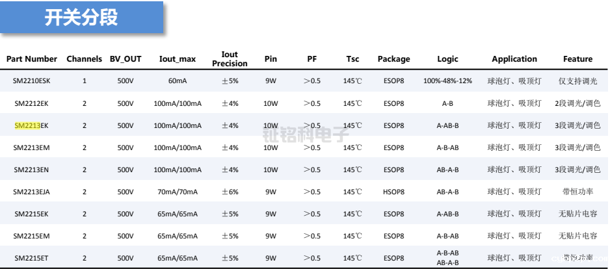
Task: Click the 60mA Iout_max value
Action: (x=178, y=81)
